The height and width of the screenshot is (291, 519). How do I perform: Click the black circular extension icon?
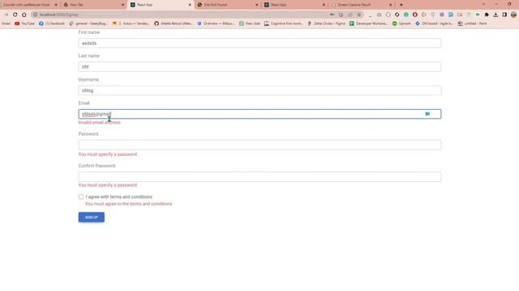[x=397, y=15]
